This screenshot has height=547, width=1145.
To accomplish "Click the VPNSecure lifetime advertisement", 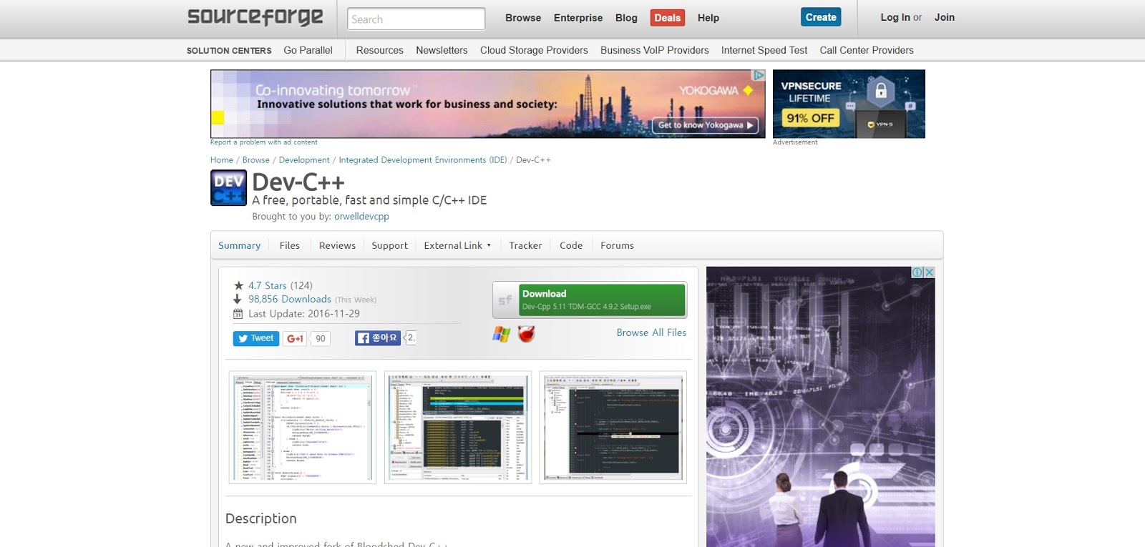I will point(849,104).
